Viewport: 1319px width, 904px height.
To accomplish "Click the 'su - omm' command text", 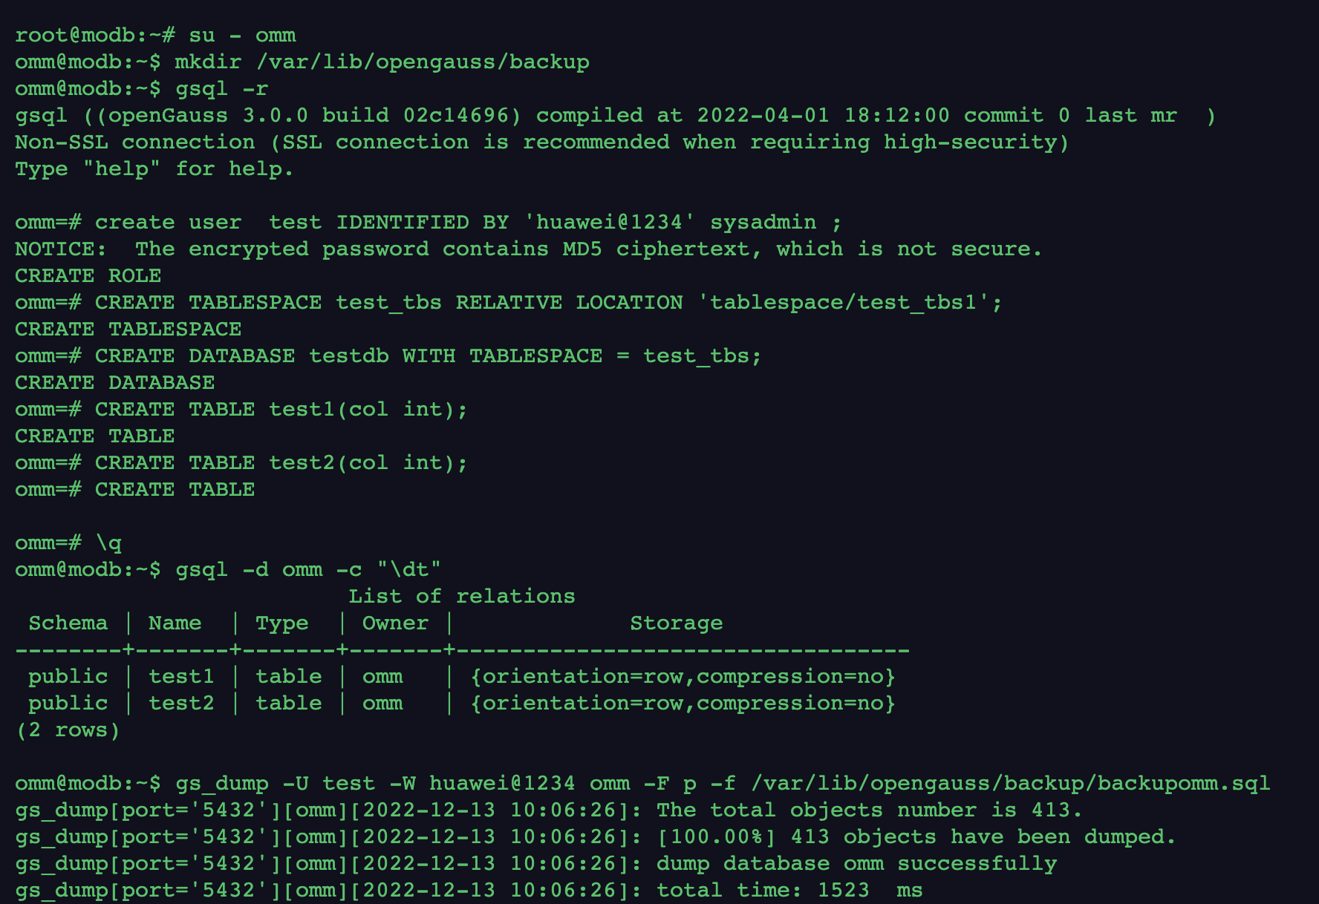I will point(242,35).
